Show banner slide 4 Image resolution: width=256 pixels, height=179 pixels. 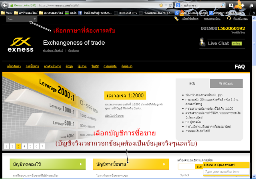point(24,146)
